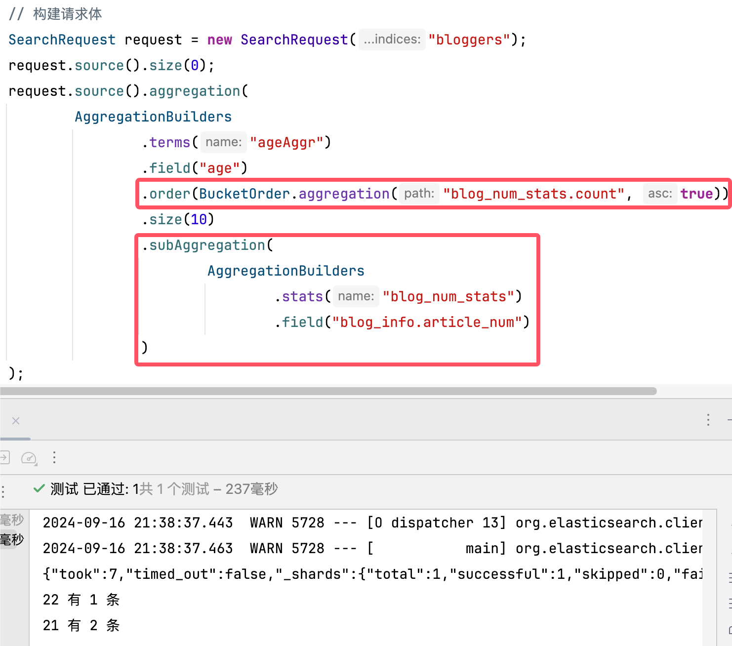Click the horizontal editor scrollbar
Image resolution: width=732 pixels, height=646 pixels.
[x=328, y=391]
